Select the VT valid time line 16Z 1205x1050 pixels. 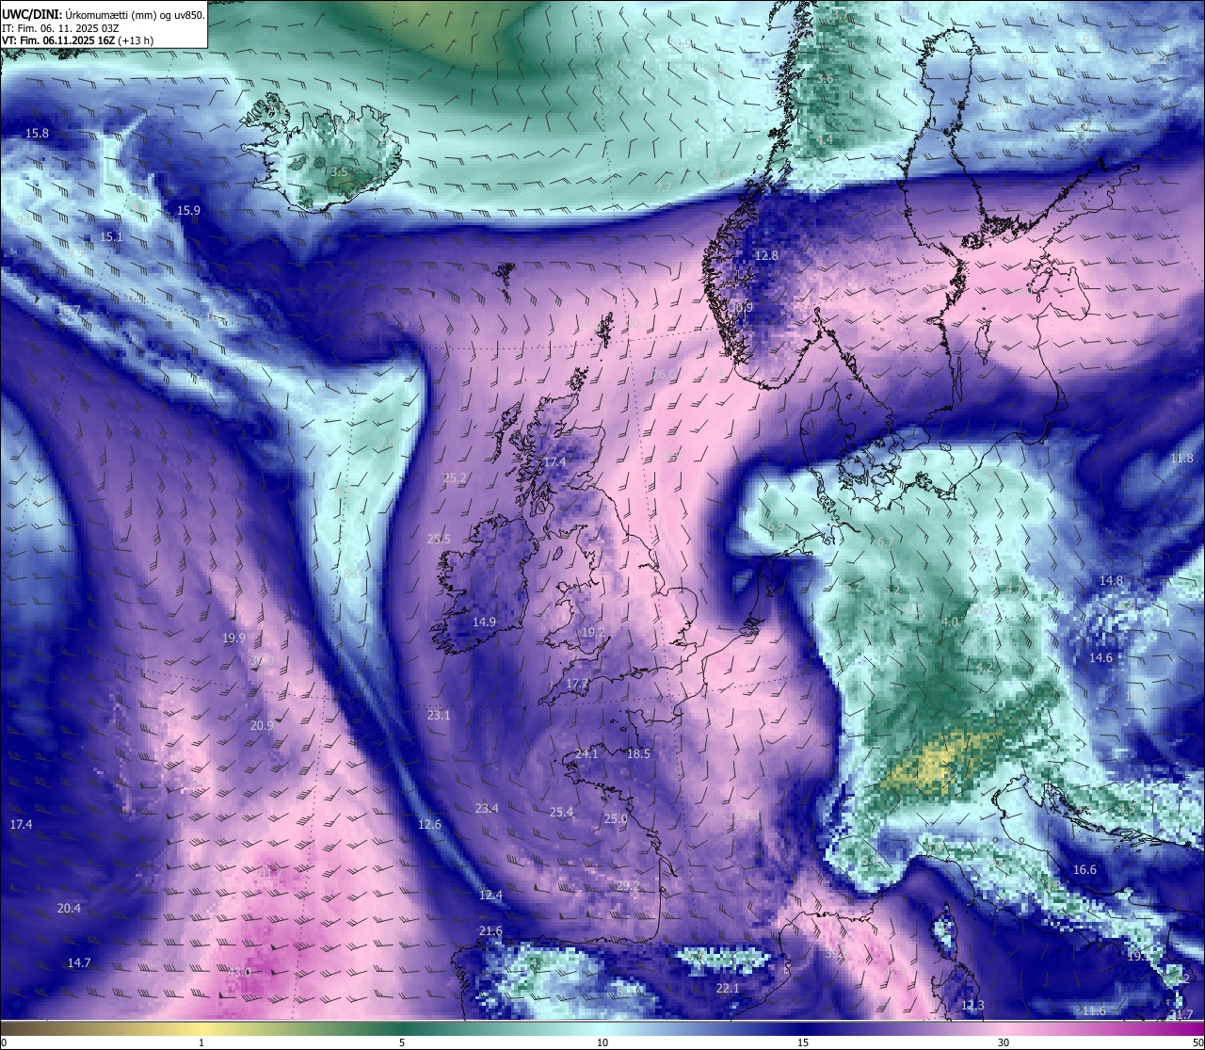click(x=77, y=40)
